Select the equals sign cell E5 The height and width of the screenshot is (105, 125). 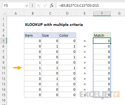tap(85, 41)
